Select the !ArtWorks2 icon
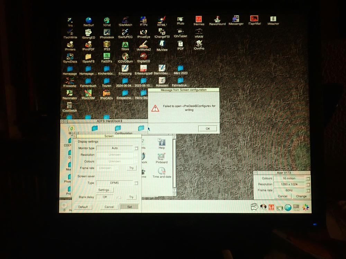Screen dimensions: 346x259 144,46
